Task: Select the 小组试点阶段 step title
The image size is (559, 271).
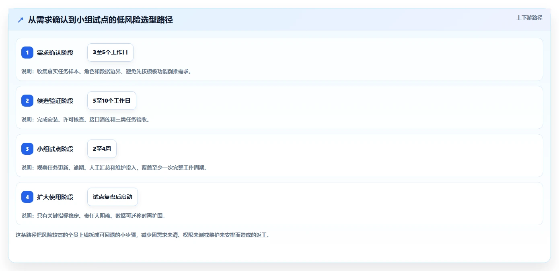Action: click(x=55, y=149)
